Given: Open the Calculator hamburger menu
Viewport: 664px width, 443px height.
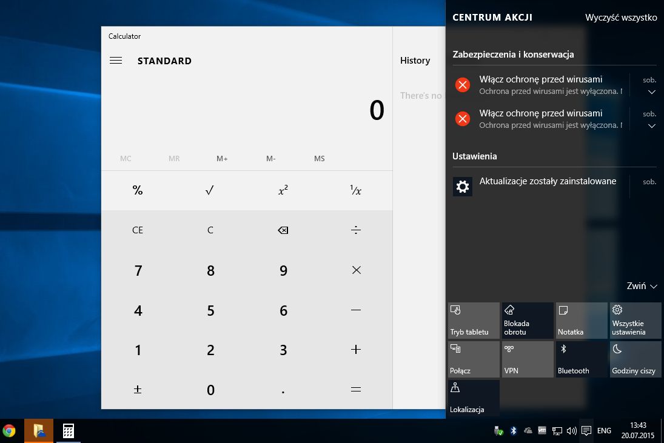Looking at the screenshot, I should 116,61.
